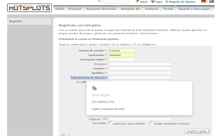Screen dimensions: 216x136
Task: Click the Segunda línea de dirección field
Action: tap(140, 77)
